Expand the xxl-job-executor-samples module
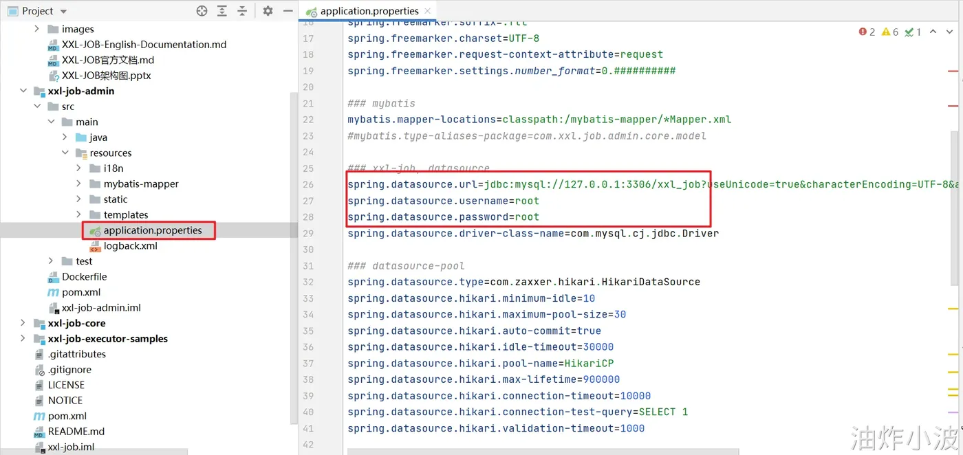 click(x=23, y=338)
